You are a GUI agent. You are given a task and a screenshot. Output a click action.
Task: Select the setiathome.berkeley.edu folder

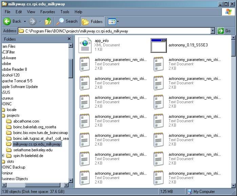point(33,150)
